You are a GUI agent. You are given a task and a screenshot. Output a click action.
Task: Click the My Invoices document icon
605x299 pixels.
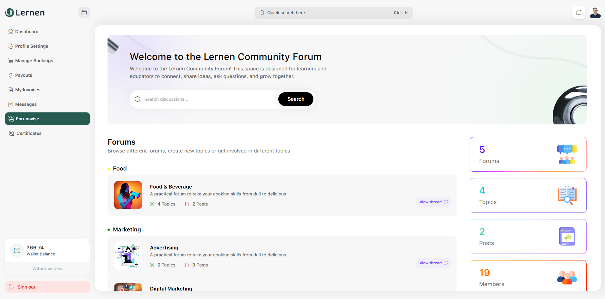click(x=11, y=90)
